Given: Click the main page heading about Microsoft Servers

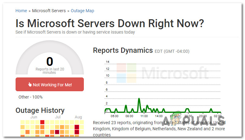Looking at the screenshot, I should [110, 23].
